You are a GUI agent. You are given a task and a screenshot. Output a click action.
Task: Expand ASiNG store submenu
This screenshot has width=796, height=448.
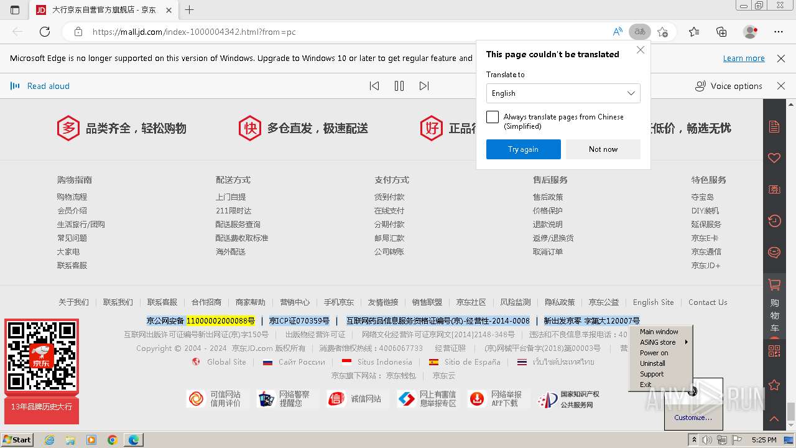[660, 342]
